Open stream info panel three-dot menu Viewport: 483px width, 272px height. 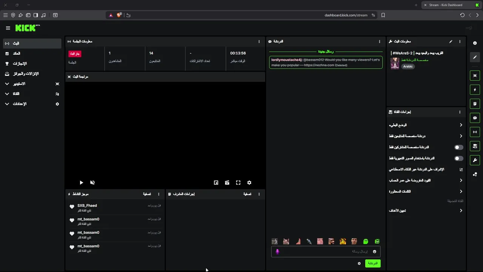point(460,42)
